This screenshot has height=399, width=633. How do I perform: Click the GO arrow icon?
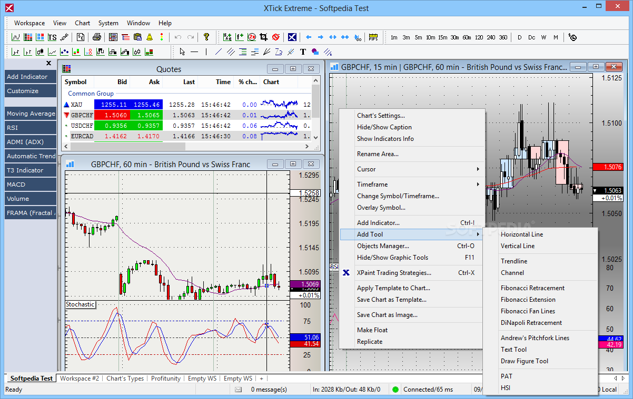[358, 37]
